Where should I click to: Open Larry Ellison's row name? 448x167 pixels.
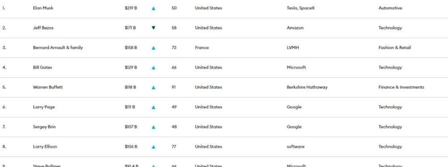(x=45, y=146)
